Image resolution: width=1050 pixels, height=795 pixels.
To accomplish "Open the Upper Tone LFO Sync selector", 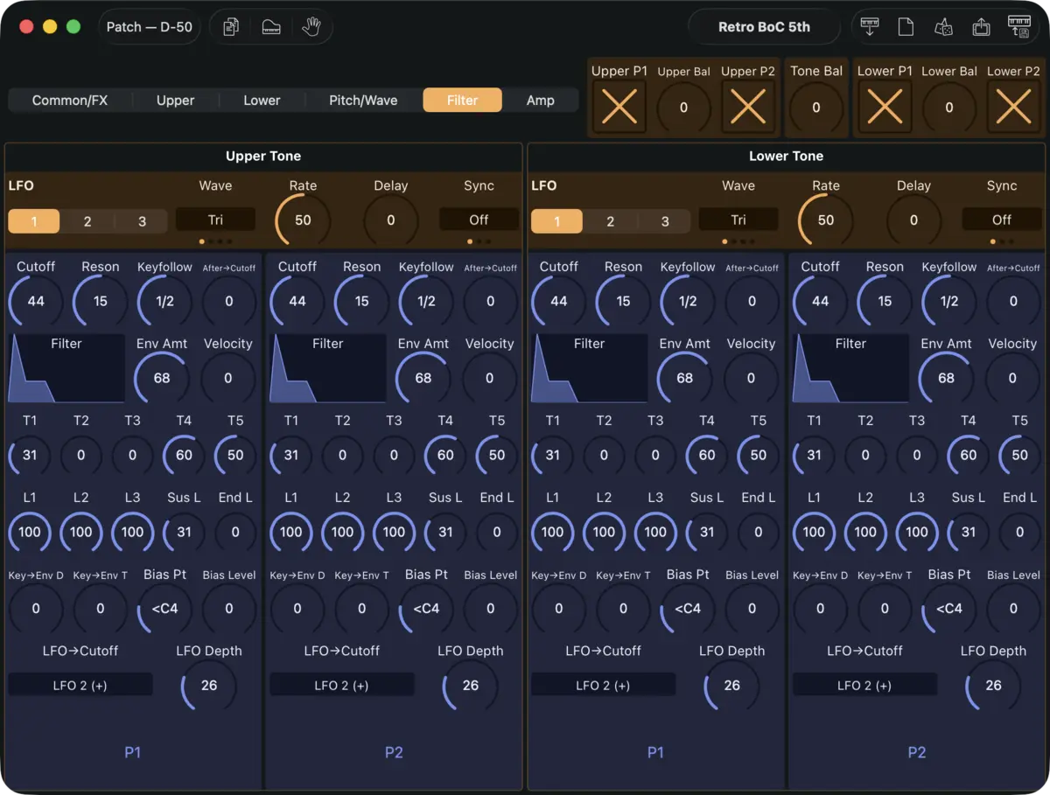I will tap(479, 220).
